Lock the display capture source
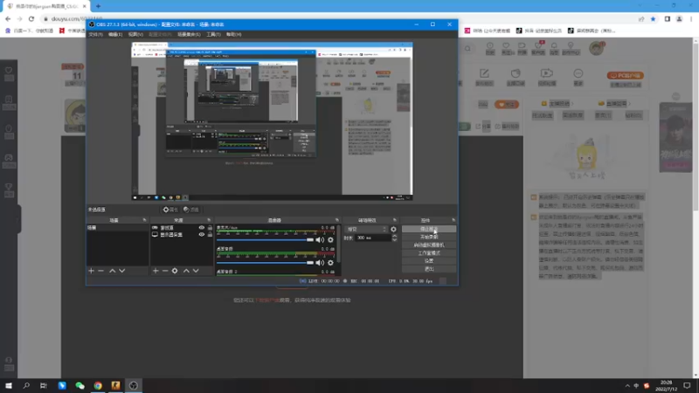 point(210,234)
